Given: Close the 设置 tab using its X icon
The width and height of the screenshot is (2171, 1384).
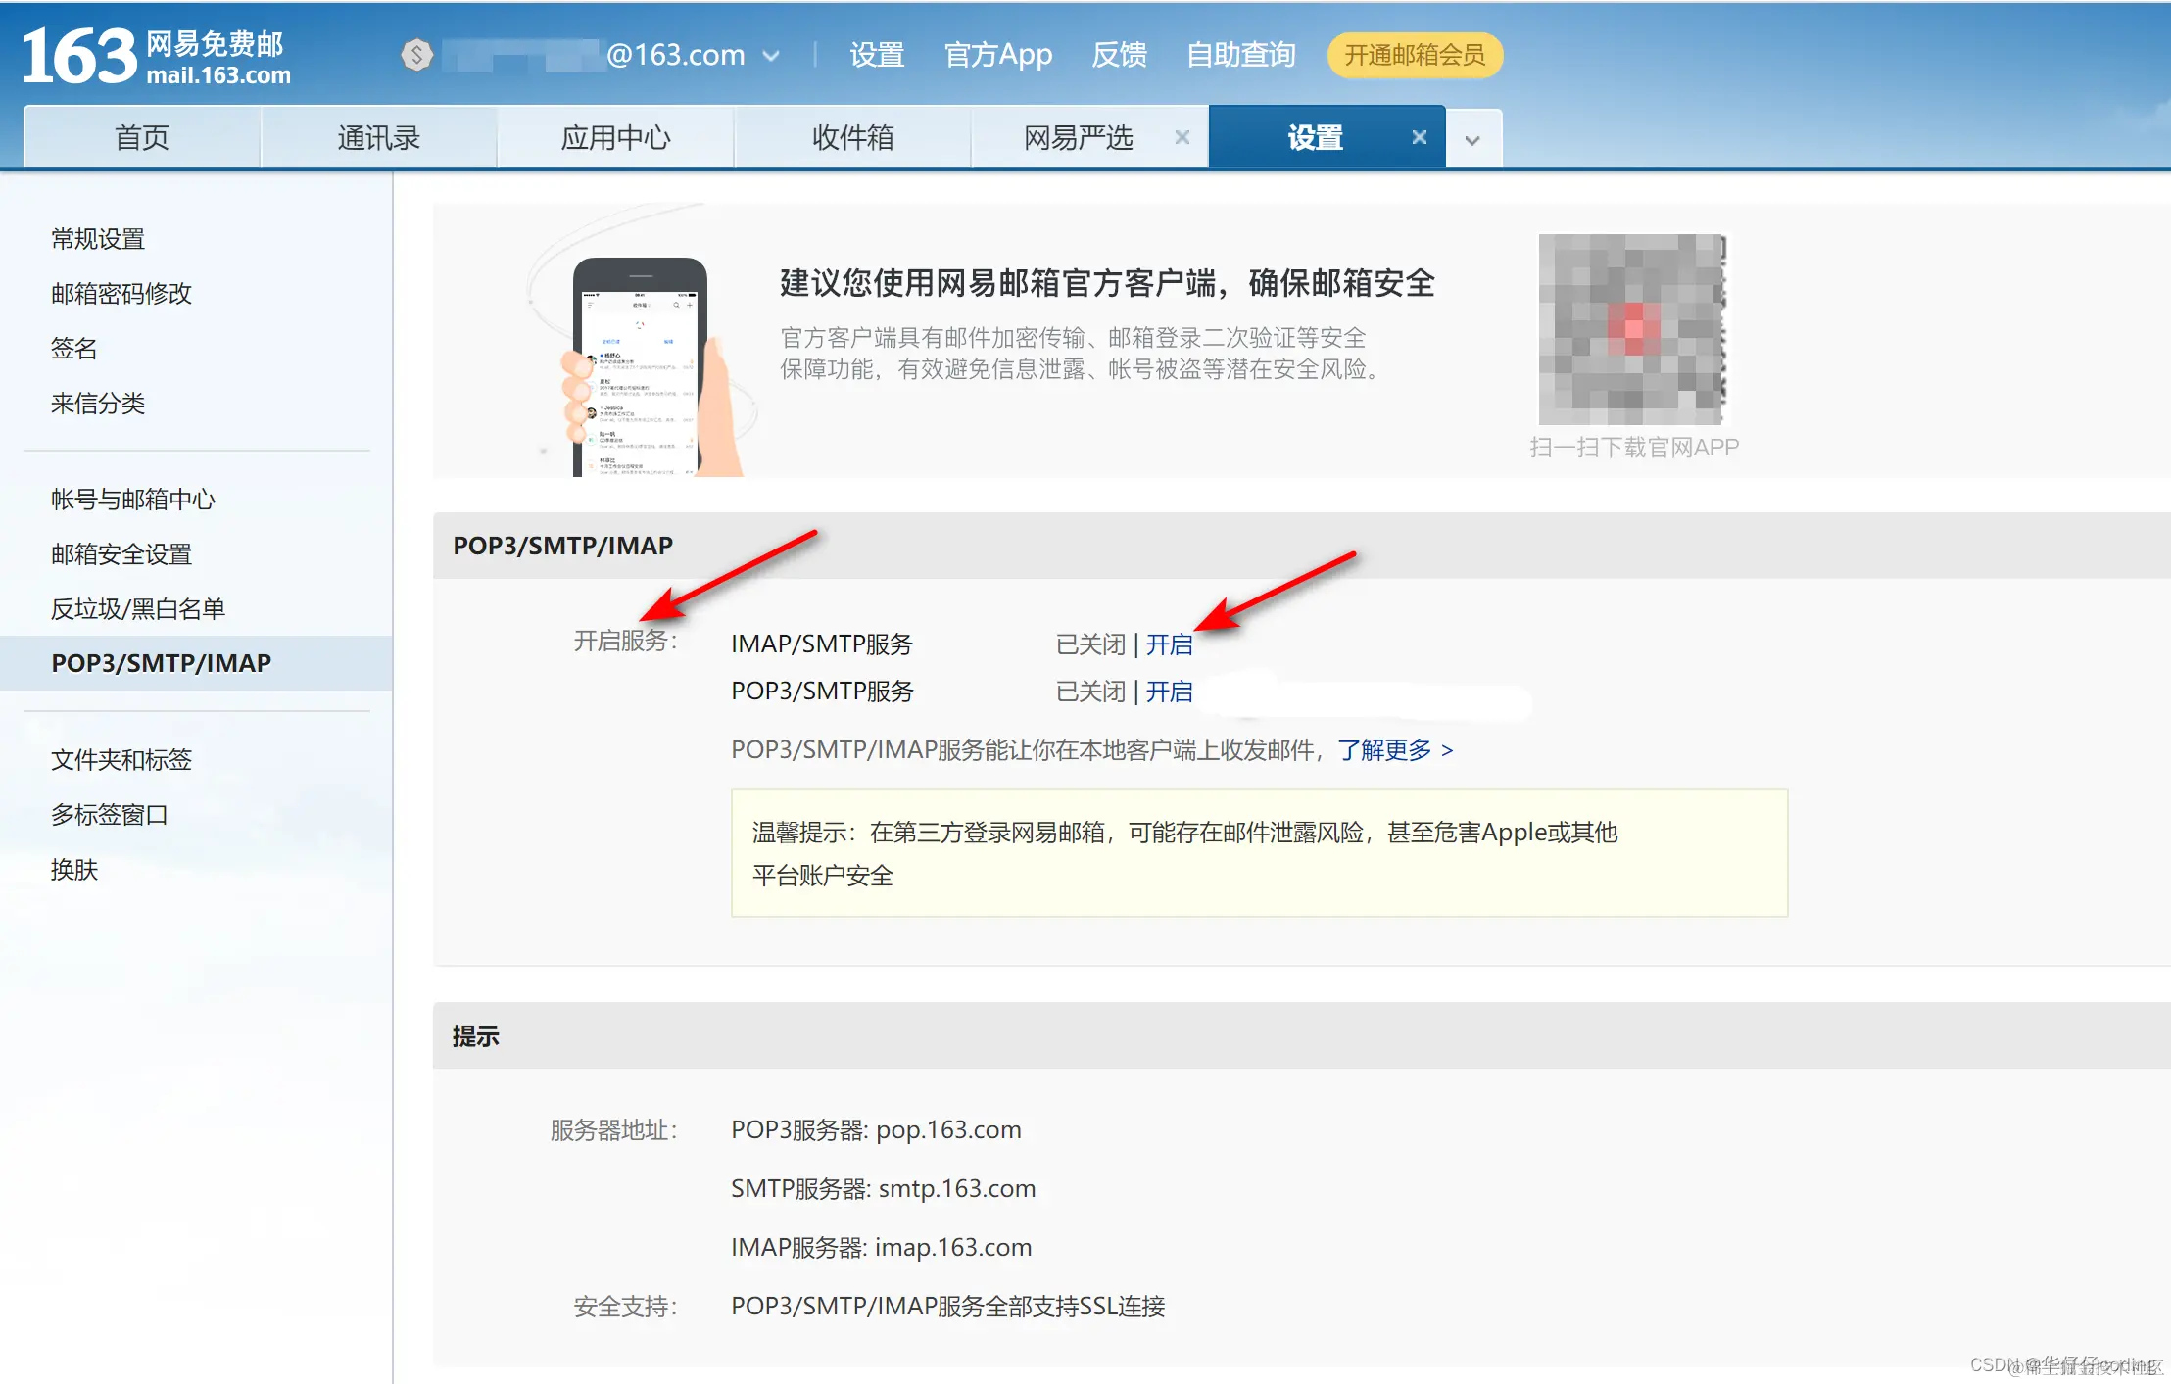Looking at the screenshot, I should click(x=1419, y=137).
